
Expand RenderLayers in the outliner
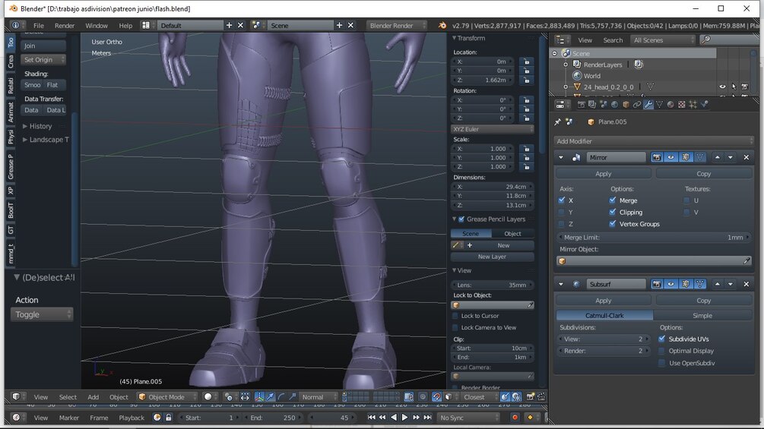(x=566, y=65)
